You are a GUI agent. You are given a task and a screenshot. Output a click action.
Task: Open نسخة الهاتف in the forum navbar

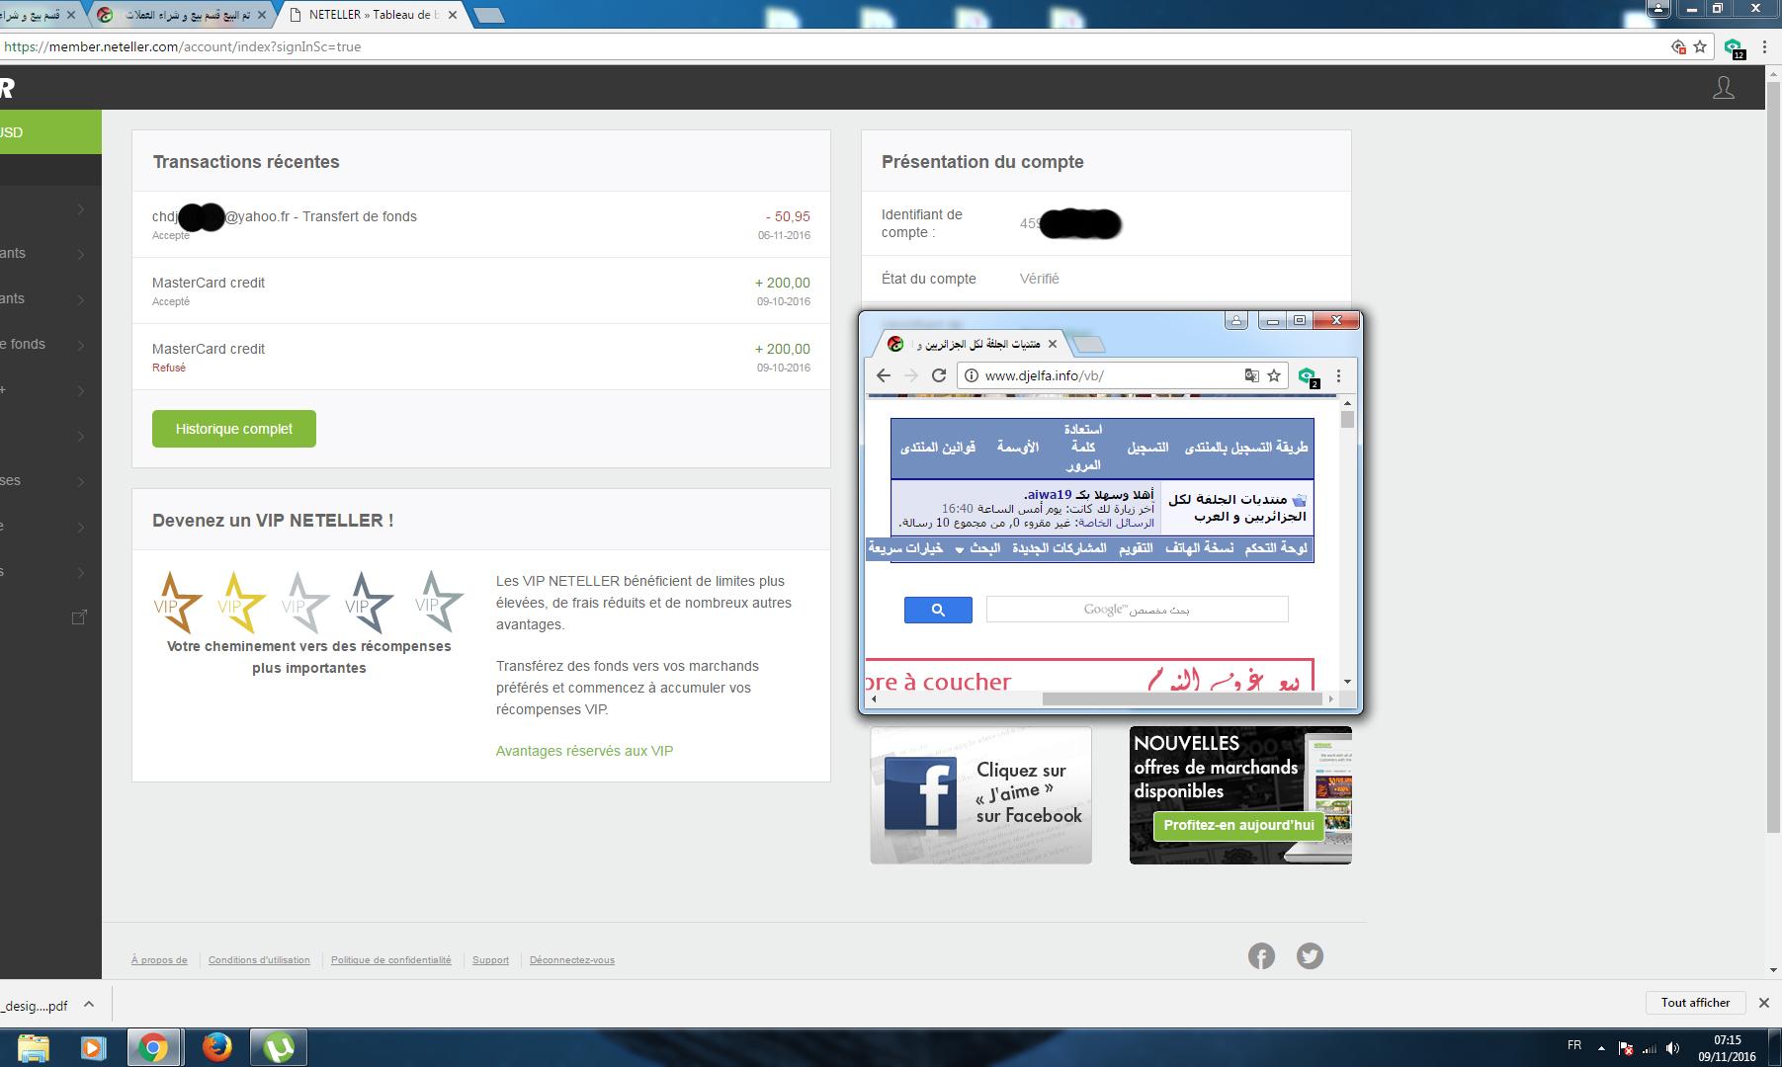tap(1199, 548)
